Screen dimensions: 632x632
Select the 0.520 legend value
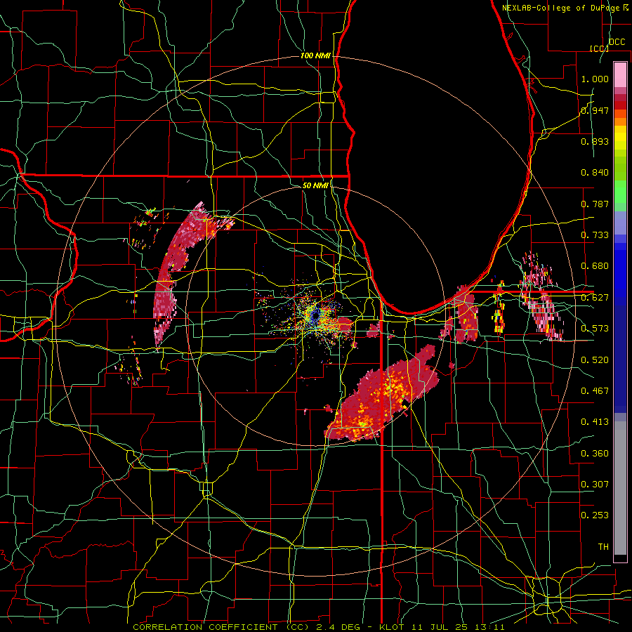coord(595,360)
